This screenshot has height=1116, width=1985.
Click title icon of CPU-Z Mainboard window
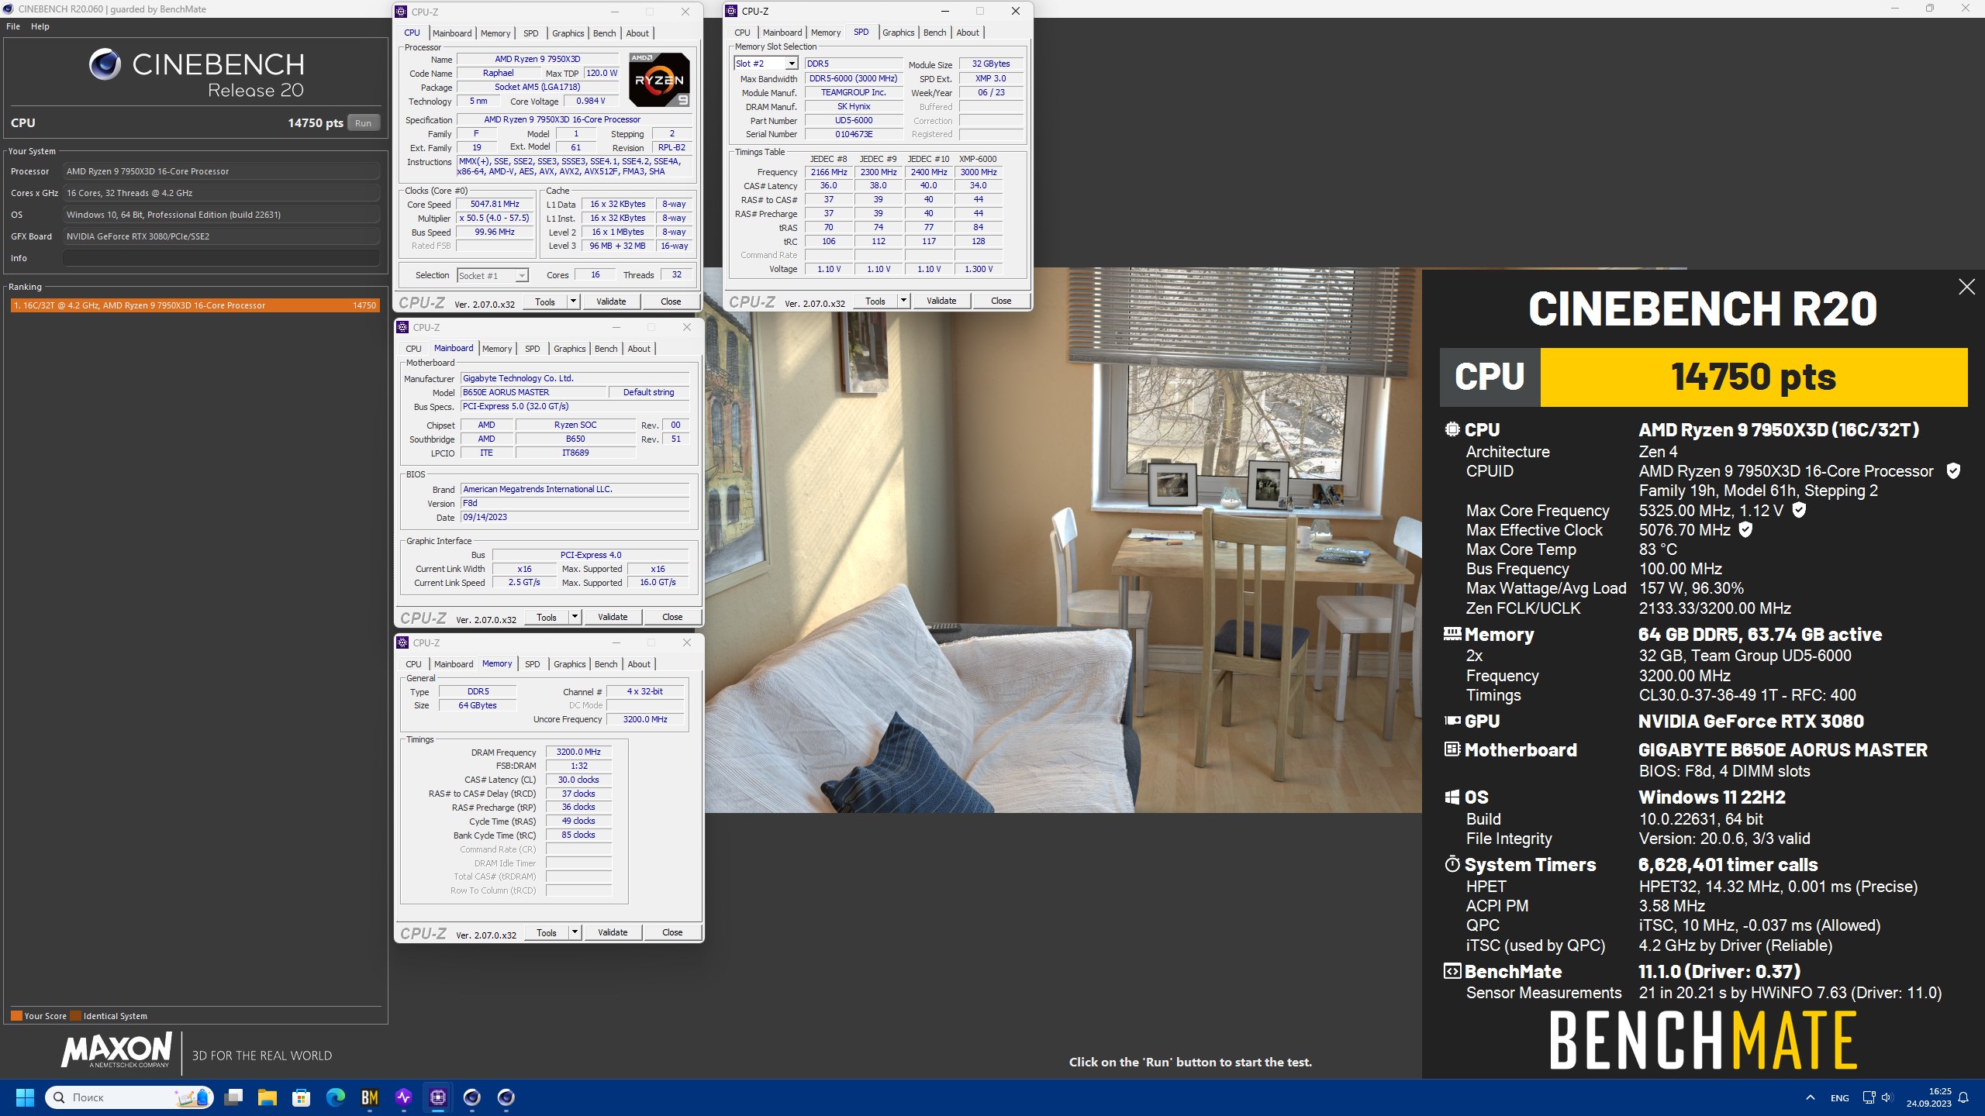coord(403,327)
